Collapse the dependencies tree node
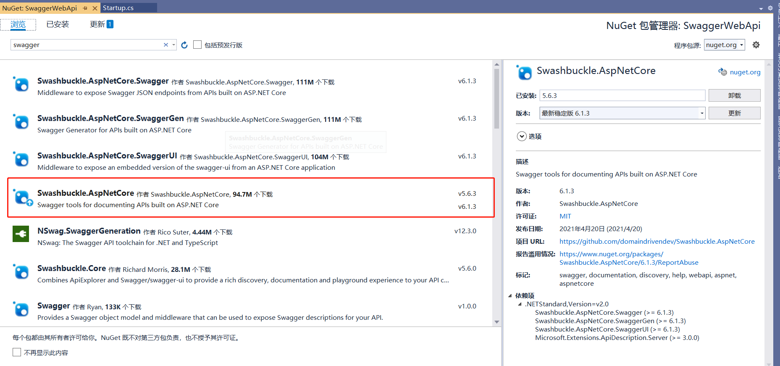This screenshot has width=780, height=366. click(x=510, y=295)
